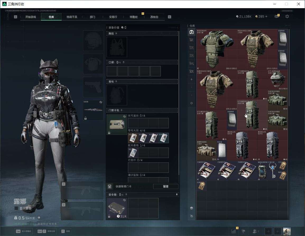Open the 改枪台 tab
The width and height of the screenshot is (305, 236).
tap(154, 17)
